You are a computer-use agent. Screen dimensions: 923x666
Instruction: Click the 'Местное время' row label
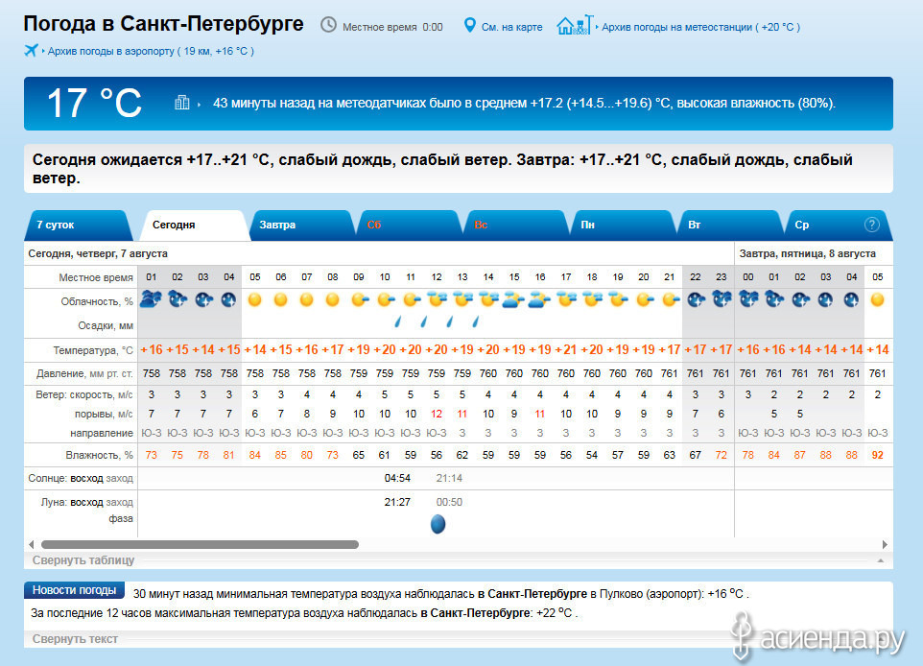pos(96,277)
